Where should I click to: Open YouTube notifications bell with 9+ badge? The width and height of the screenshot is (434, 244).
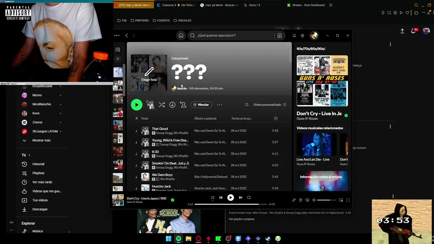point(413,31)
